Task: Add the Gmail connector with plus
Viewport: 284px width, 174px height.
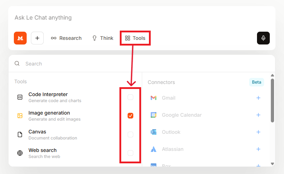Action: click(258, 98)
